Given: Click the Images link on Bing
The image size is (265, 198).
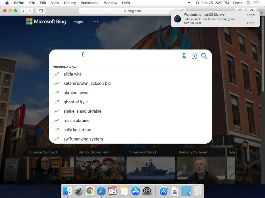Looking at the screenshot, I should point(78,22).
